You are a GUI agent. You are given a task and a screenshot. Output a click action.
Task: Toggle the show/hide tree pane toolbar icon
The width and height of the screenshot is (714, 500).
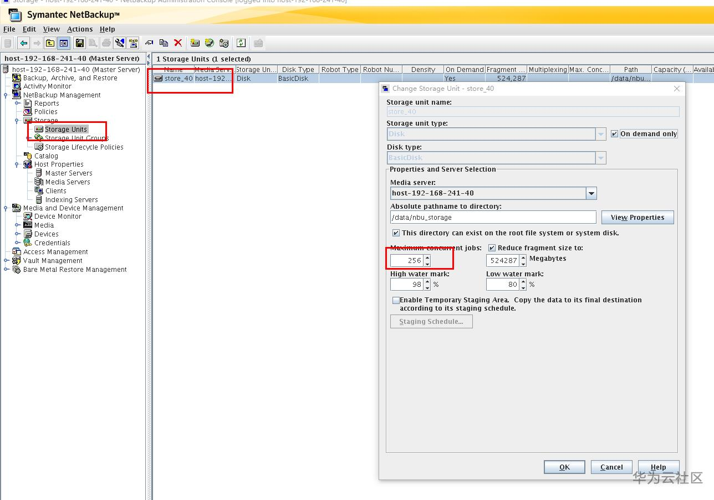[64, 43]
